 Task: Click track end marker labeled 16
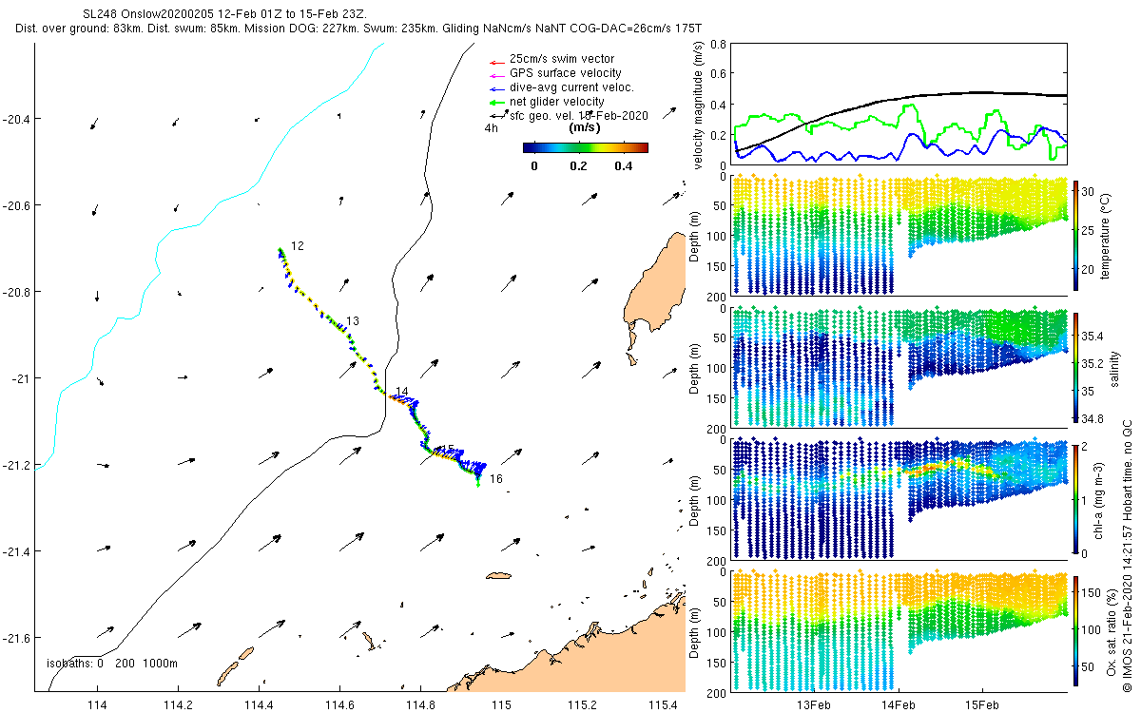(x=496, y=478)
